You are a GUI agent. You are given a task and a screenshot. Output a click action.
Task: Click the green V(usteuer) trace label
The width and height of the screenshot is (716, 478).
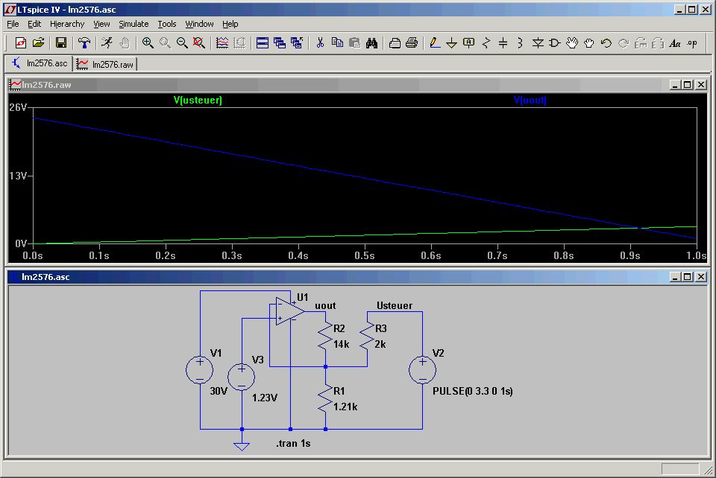[x=198, y=100]
